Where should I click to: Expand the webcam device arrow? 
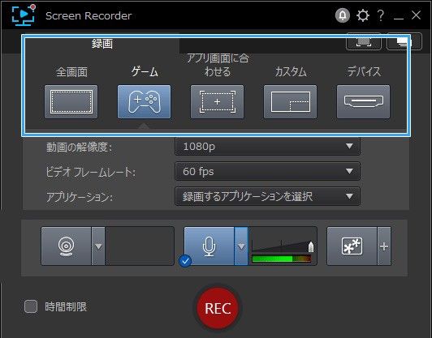98,246
